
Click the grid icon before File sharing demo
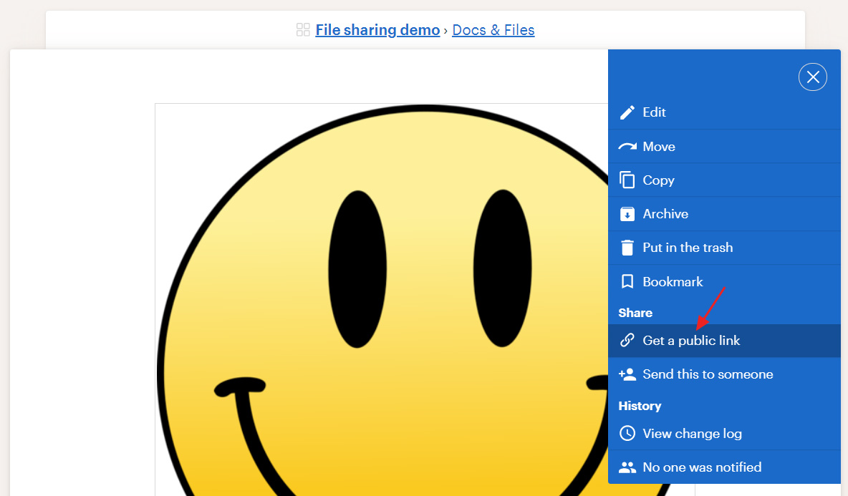tap(303, 30)
